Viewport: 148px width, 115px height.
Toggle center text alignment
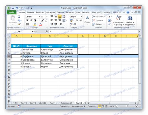[x=56, y=20]
